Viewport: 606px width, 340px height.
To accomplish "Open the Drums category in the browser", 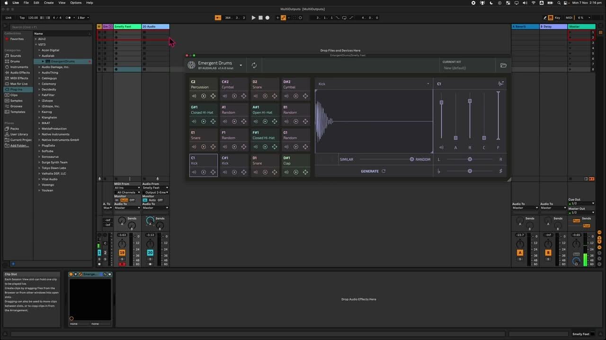I will [x=15, y=61].
